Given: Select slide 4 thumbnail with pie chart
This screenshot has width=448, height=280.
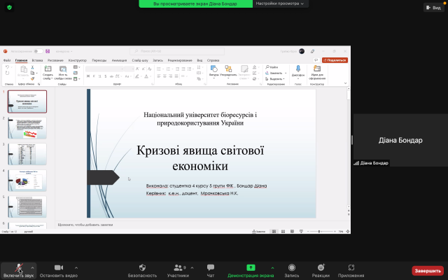Looking at the screenshot, I should point(27,181).
